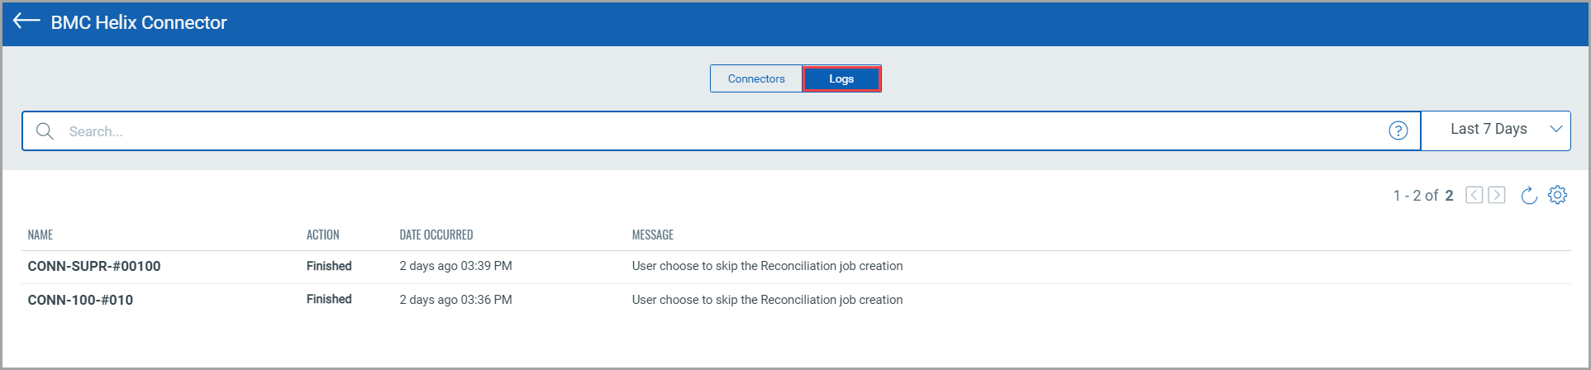Image resolution: width=1591 pixels, height=370 pixels.
Task: Expand the Last 7 Days dropdown
Action: [1489, 130]
